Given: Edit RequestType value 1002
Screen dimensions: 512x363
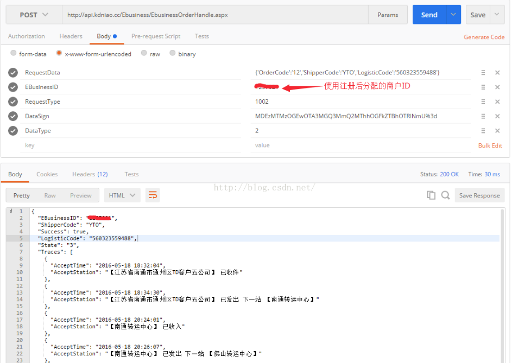Looking at the screenshot, I should 361,102.
